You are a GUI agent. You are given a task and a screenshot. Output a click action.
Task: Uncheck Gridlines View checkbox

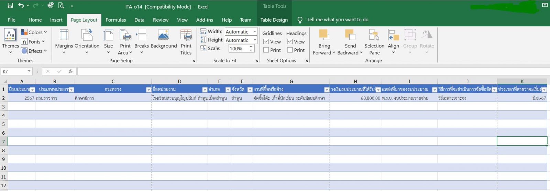[266, 41]
